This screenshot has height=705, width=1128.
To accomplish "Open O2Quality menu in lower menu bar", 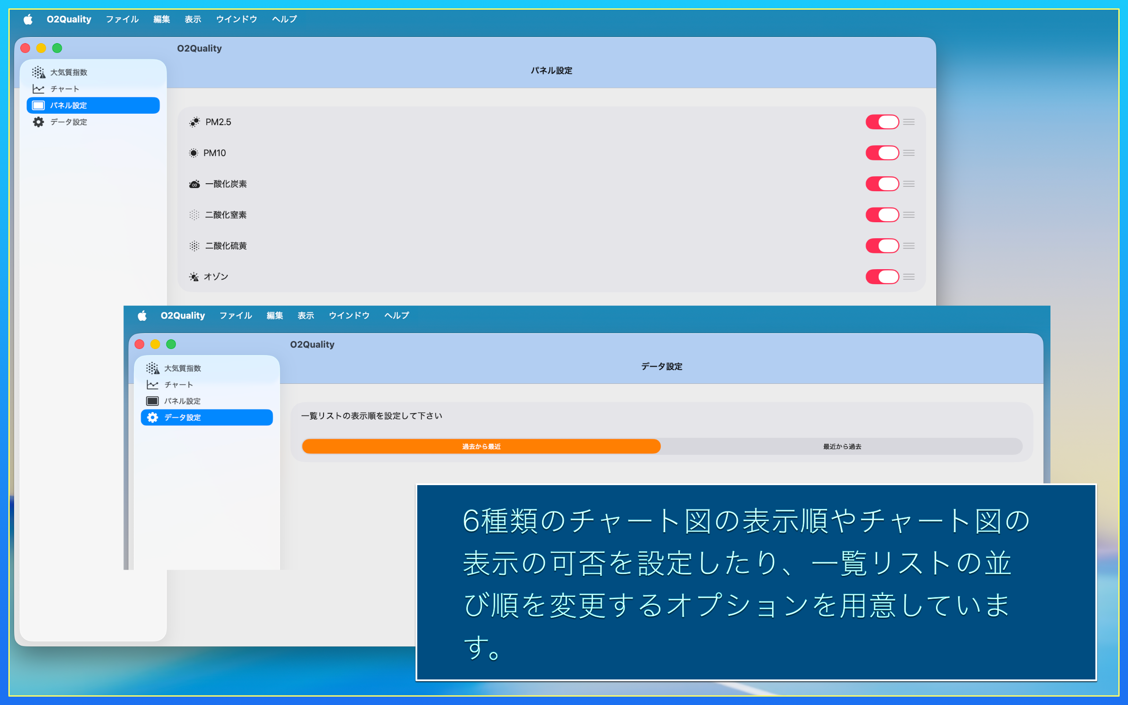I will coord(183,315).
